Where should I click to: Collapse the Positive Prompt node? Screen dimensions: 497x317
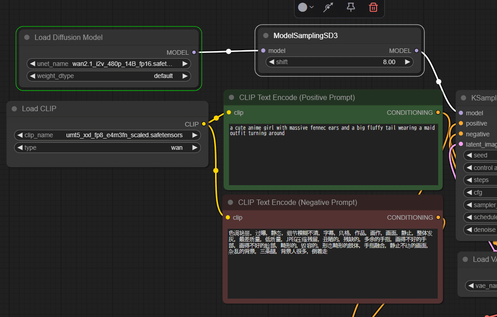point(231,97)
